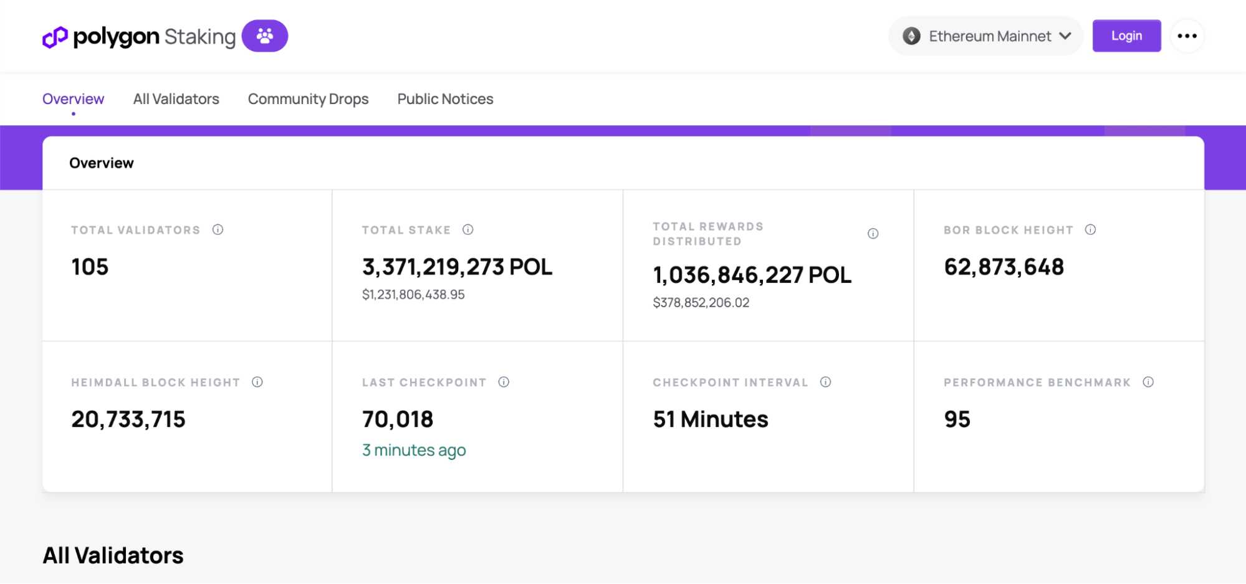The image size is (1246, 584).
Task: Click the Overview card header
Action: click(x=102, y=163)
